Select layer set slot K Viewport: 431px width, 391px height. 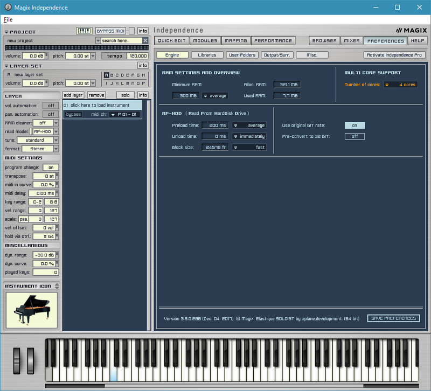pyautogui.click(x=117, y=83)
